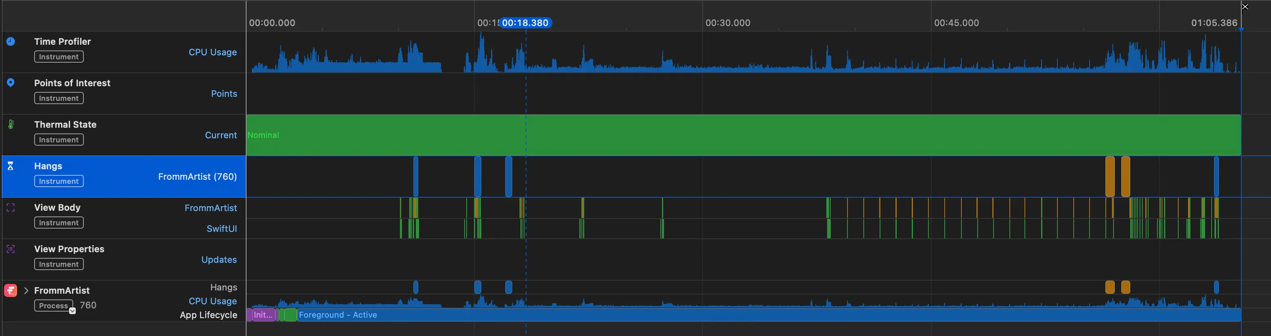The width and height of the screenshot is (1271, 336).
Task: Click the Instrument badge under Points of Interest
Action: coord(59,98)
